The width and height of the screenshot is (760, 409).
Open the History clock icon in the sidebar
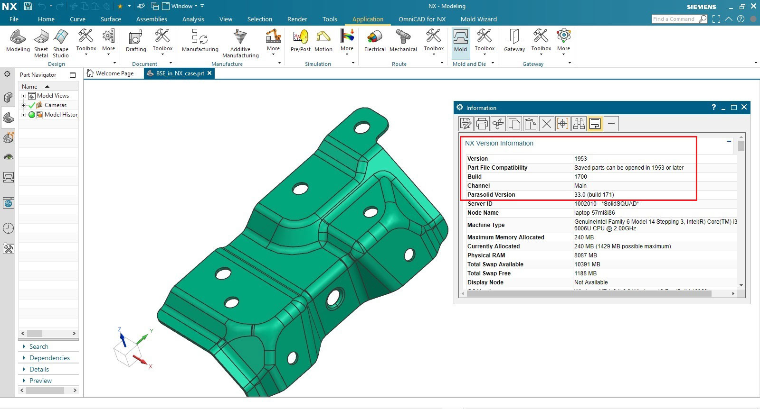pos(8,228)
